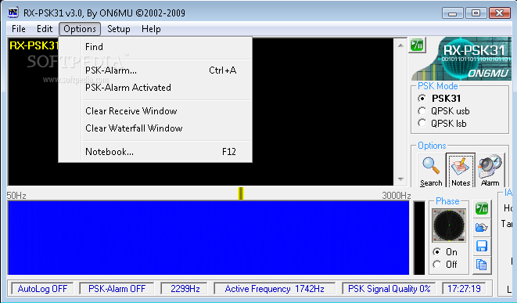Click the RX-PSK31 app icon in the title bar
Image resolution: width=517 pixels, height=303 pixels.
click(x=13, y=13)
